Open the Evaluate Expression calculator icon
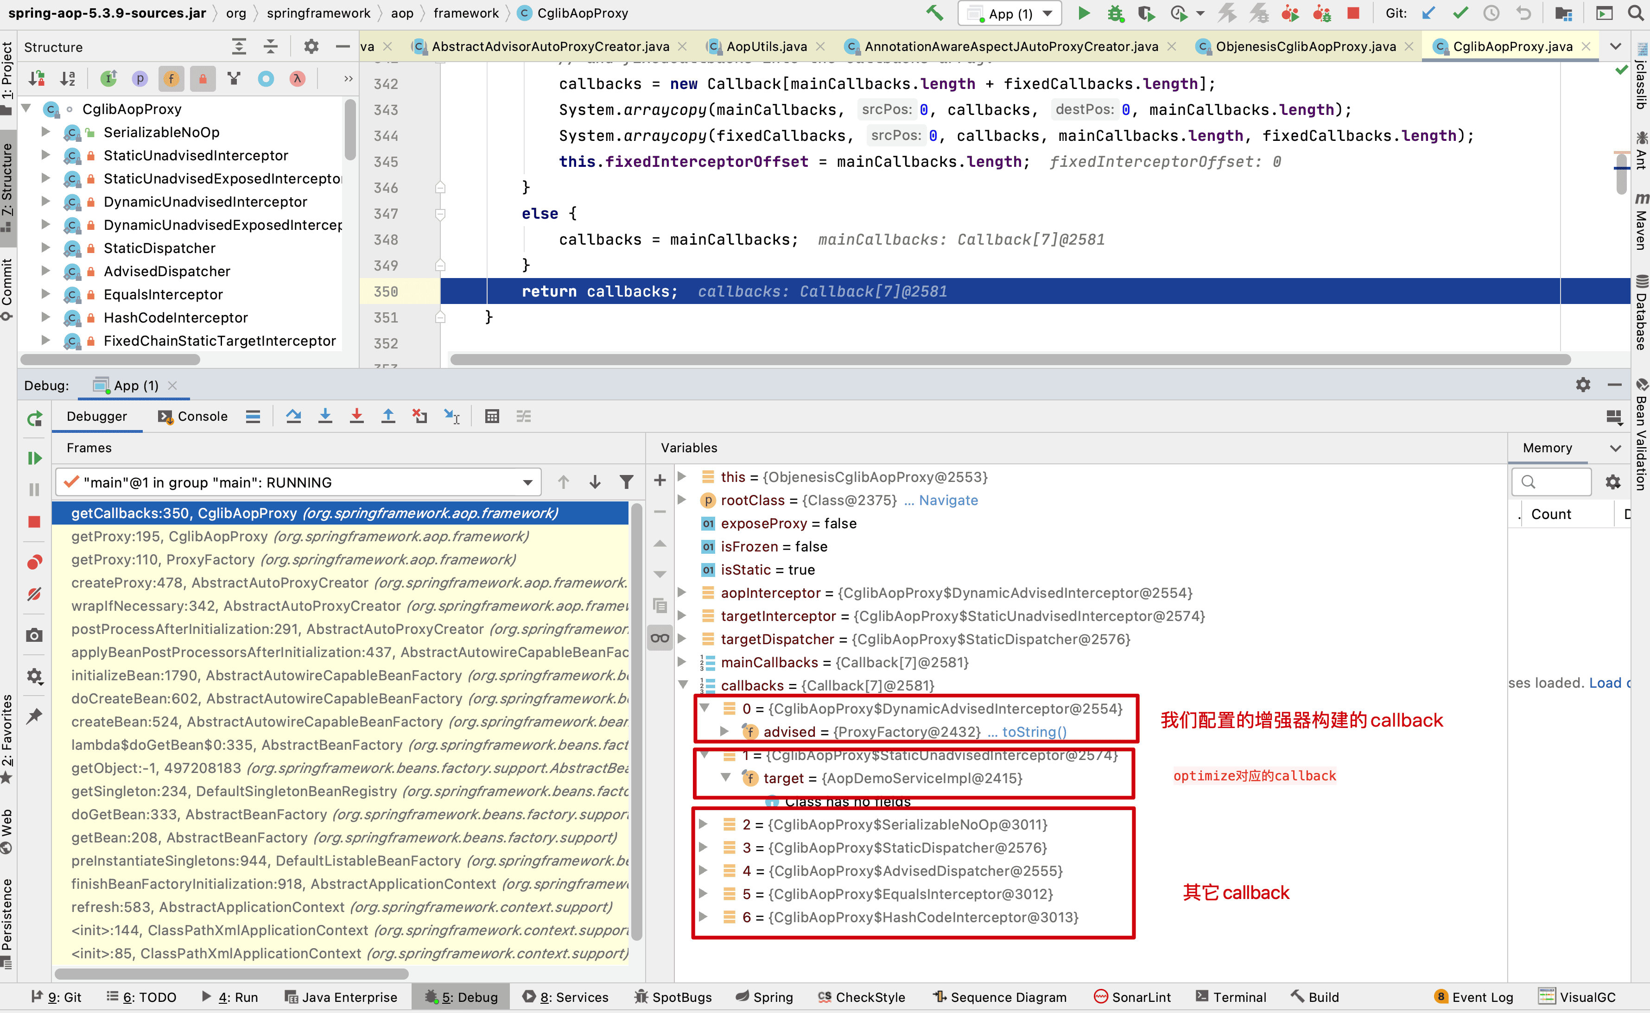Viewport: 1650px width, 1013px height. pos(492,417)
